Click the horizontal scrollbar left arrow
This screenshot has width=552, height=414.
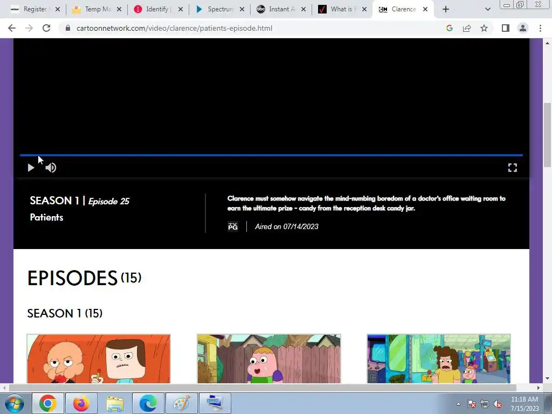4,388
